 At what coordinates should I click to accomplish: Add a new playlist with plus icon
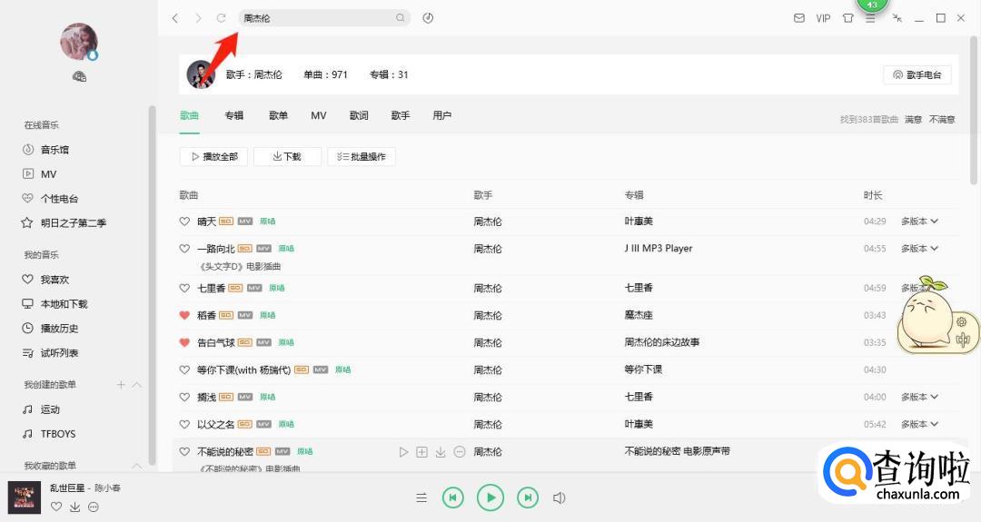tap(121, 385)
